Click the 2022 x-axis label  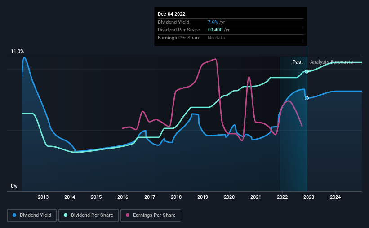(x=282, y=197)
